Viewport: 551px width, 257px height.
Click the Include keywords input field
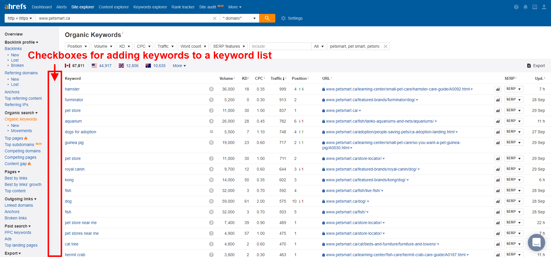point(280,46)
